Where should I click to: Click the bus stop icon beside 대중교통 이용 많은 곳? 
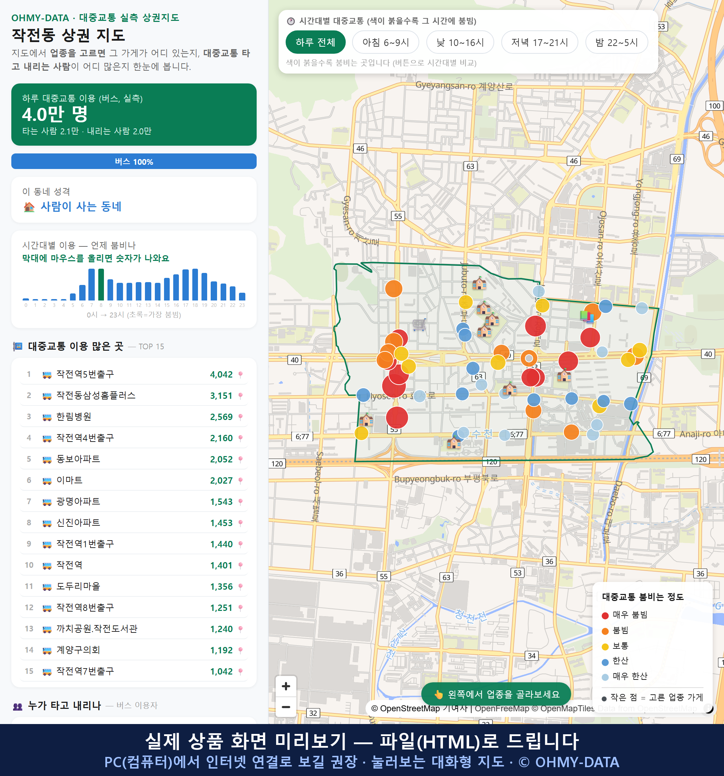click(18, 346)
